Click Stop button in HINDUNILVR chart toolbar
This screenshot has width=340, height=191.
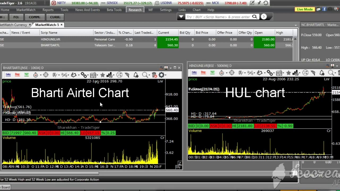(x=203, y=72)
